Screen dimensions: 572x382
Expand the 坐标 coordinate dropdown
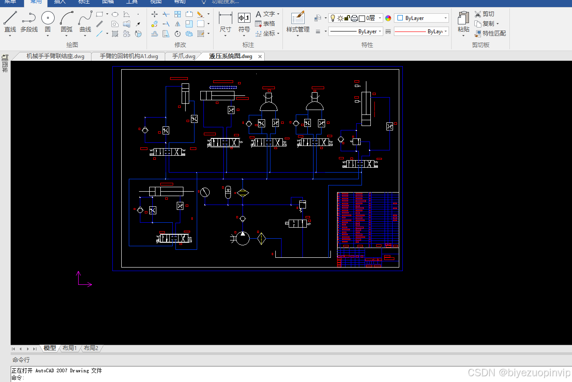[278, 34]
